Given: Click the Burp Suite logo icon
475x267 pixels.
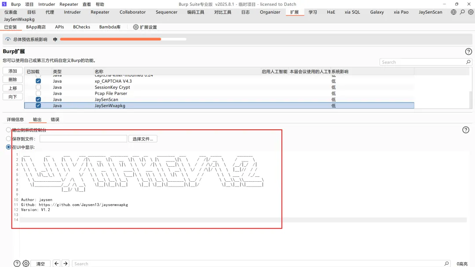Looking at the screenshot, I should tap(4, 4).
